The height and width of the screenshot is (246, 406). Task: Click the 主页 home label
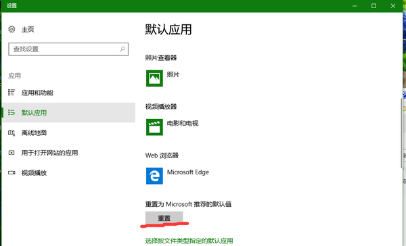click(28, 29)
